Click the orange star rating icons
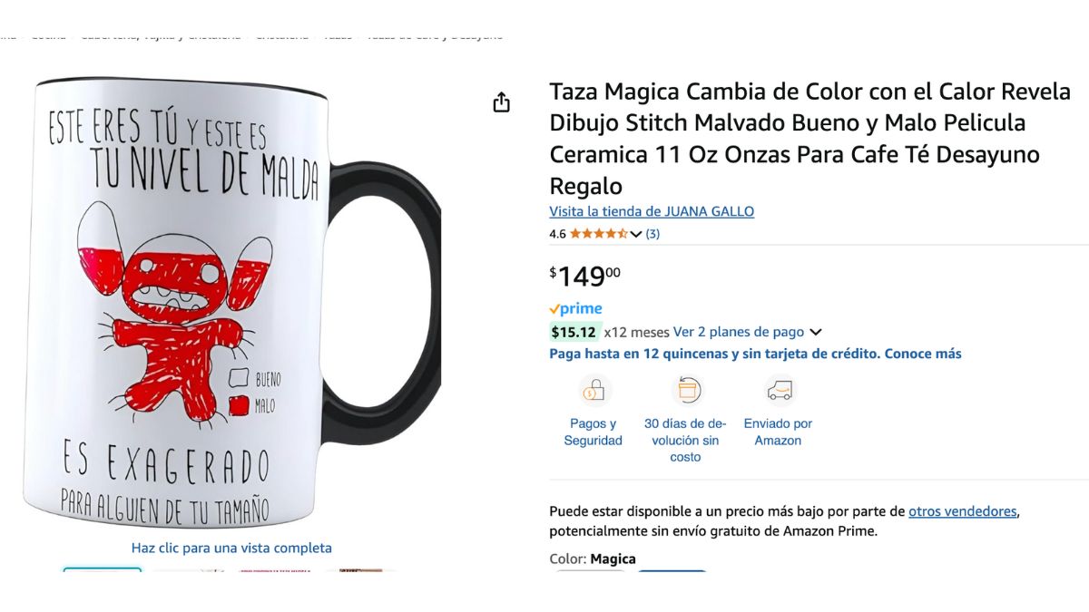Screen dimensions: 1089x612 [x=598, y=234]
